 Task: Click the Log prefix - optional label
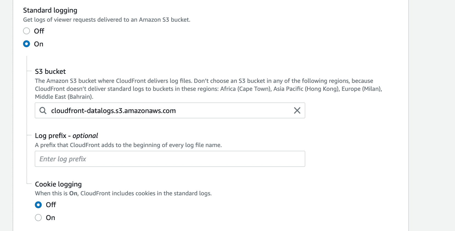pos(66,136)
